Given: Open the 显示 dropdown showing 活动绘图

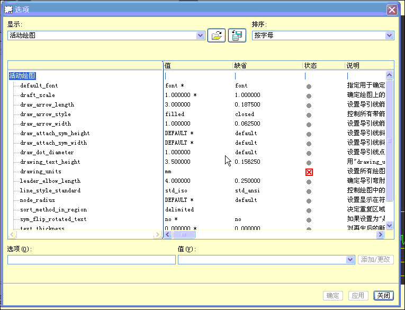Looking at the screenshot, I should (x=200, y=36).
